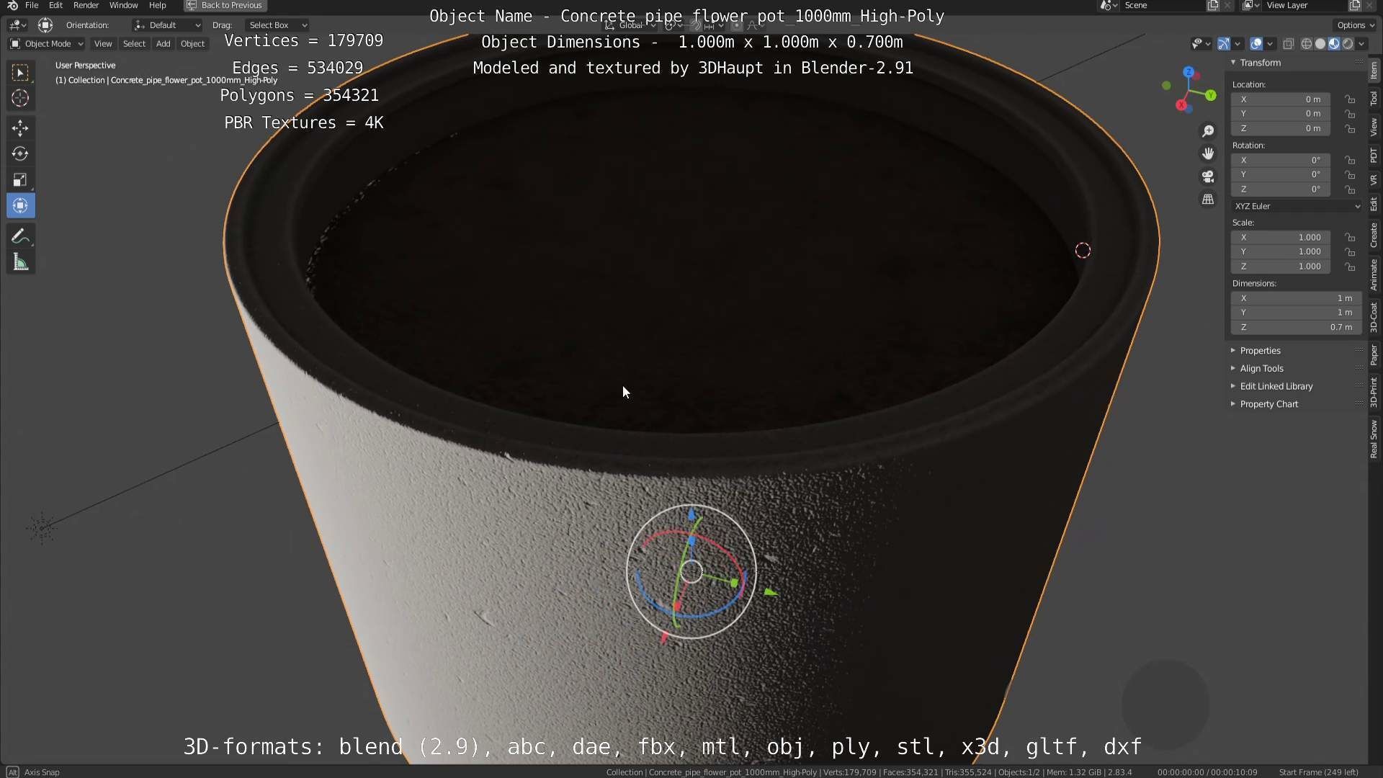This screenshot has width=1383, height=778.
Task: Switch perspective/orthographic grid icon
Action: [x=1208, y=199]
